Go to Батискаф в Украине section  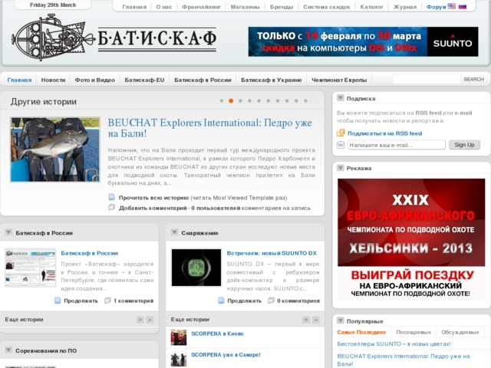[x=271, y=80]
